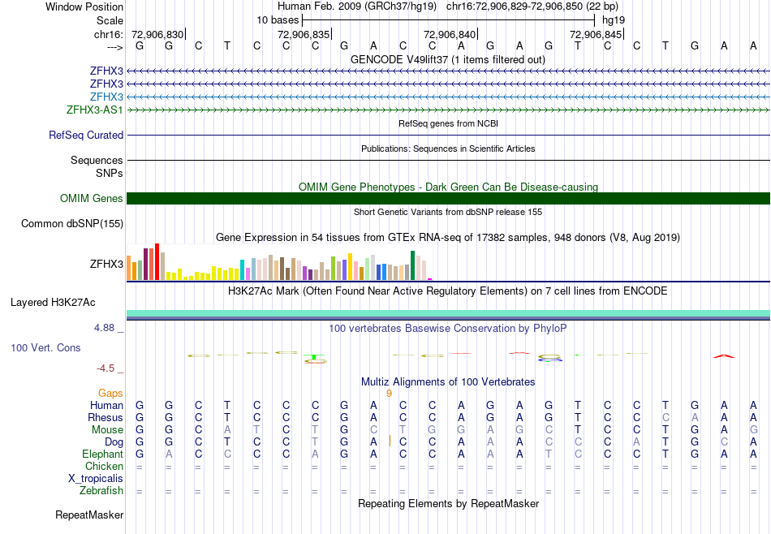Select the Elephant alignment row label

tap(103, 454)
